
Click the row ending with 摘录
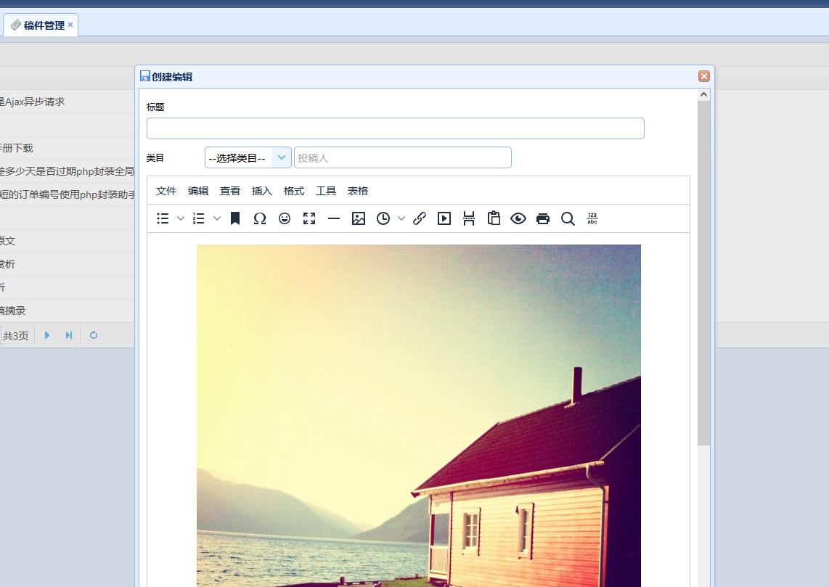pos(67,311)
